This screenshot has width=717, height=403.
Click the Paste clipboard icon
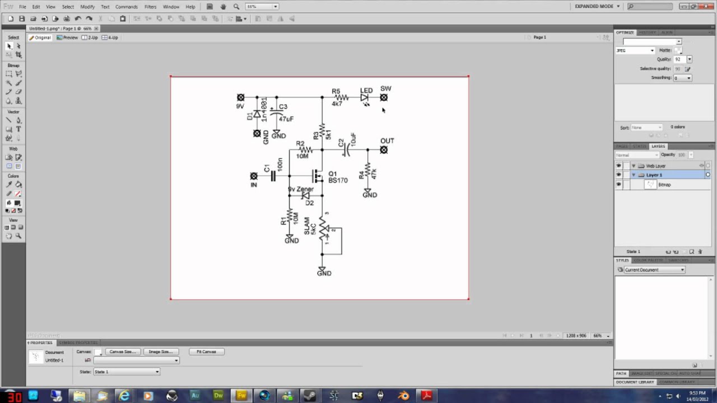click(123, 18)
